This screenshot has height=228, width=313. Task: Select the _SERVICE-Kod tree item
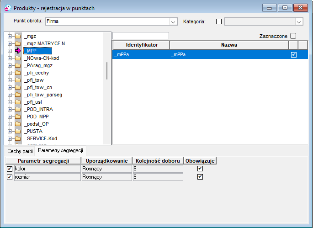click(41, 138)
